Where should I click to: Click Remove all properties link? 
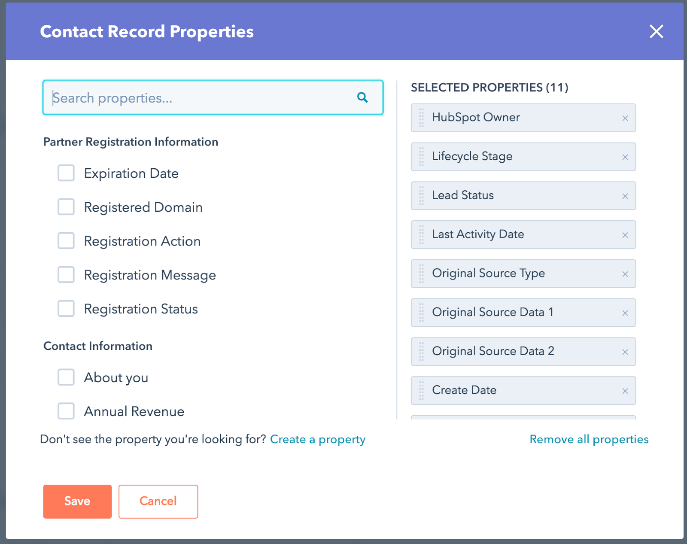pyautogui.click(x=589, y=439)
